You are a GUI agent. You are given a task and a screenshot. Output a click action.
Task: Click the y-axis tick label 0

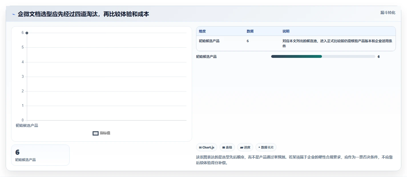tap(23, 120)
